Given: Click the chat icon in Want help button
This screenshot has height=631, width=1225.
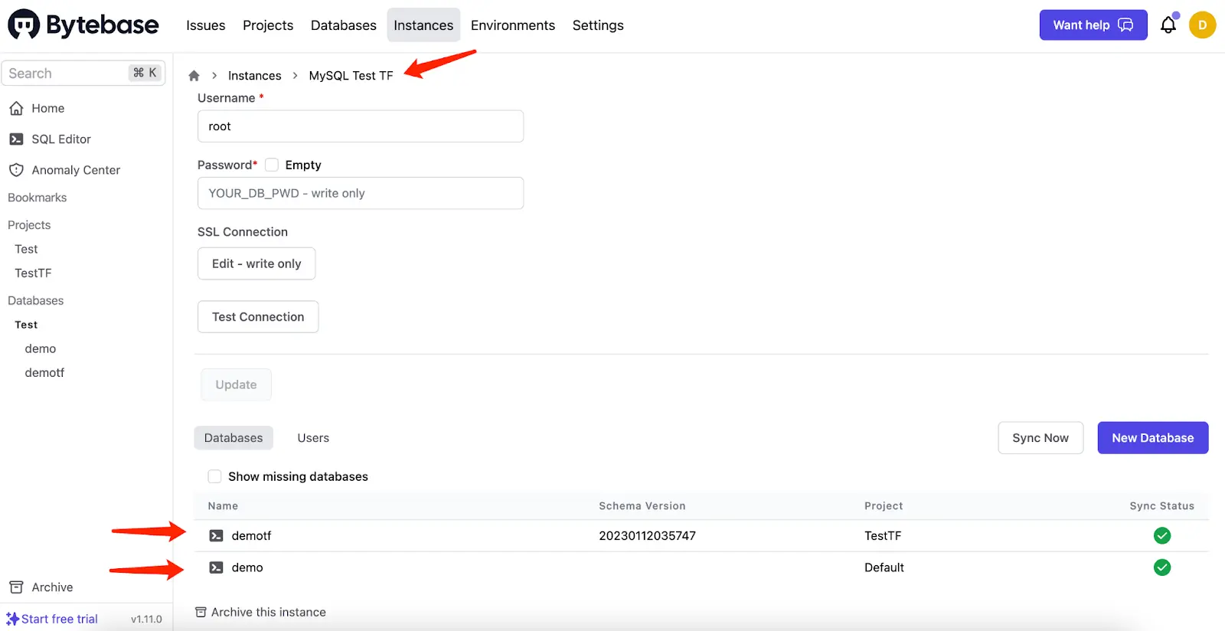Looking at the screenshot, I should pyautogui.click(x=1125, y=25).
